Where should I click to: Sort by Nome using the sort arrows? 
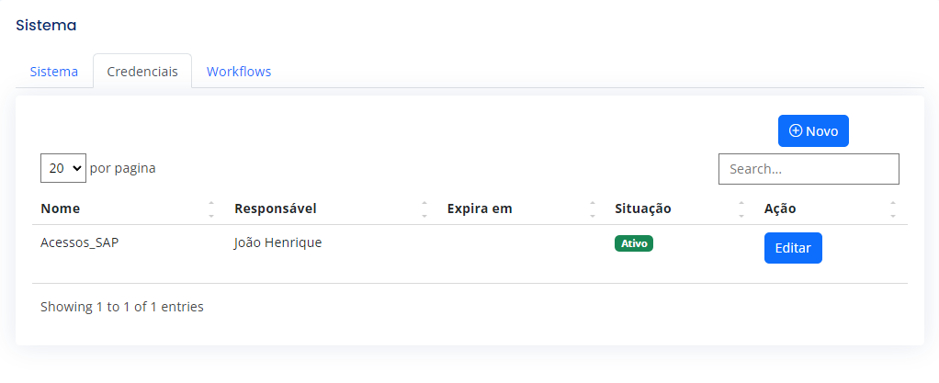(x=211, y=208)
